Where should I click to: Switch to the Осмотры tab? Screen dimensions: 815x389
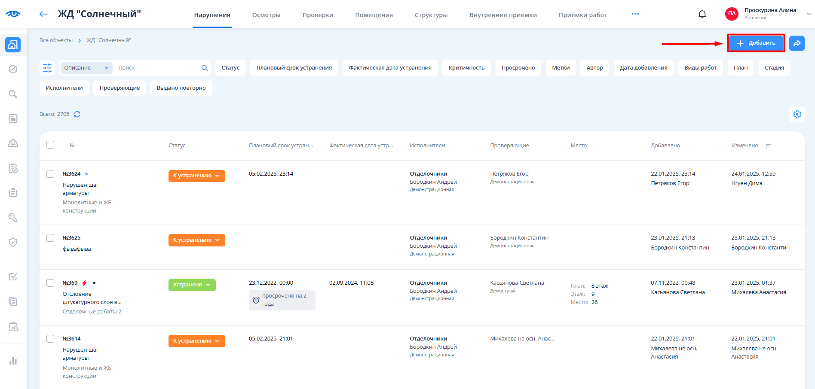coord(266,15)
